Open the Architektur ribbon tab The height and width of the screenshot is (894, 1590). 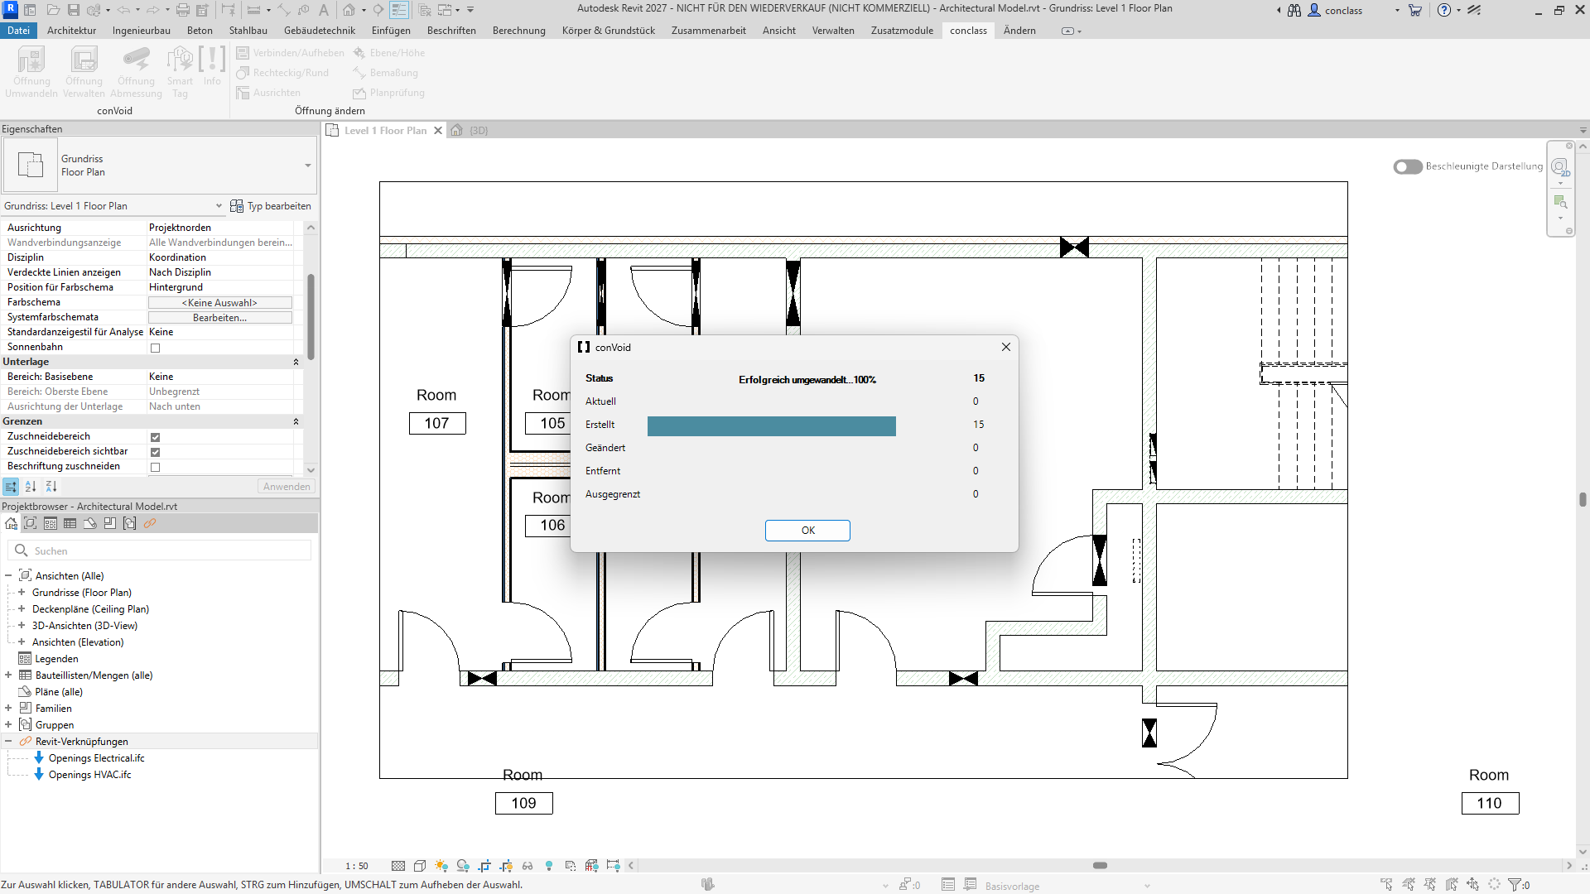tap(71, 31)
